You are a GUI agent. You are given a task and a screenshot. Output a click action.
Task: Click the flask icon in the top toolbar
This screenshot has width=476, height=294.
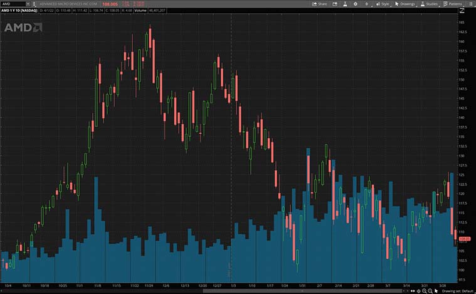pyautogui.click(x=345, y=4)
